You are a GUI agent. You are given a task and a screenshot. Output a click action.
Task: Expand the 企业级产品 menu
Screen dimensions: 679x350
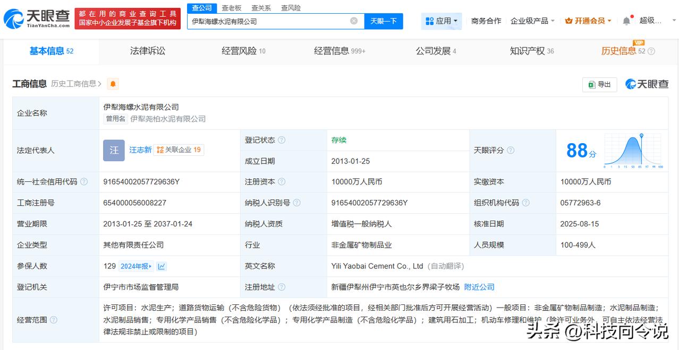532,21
